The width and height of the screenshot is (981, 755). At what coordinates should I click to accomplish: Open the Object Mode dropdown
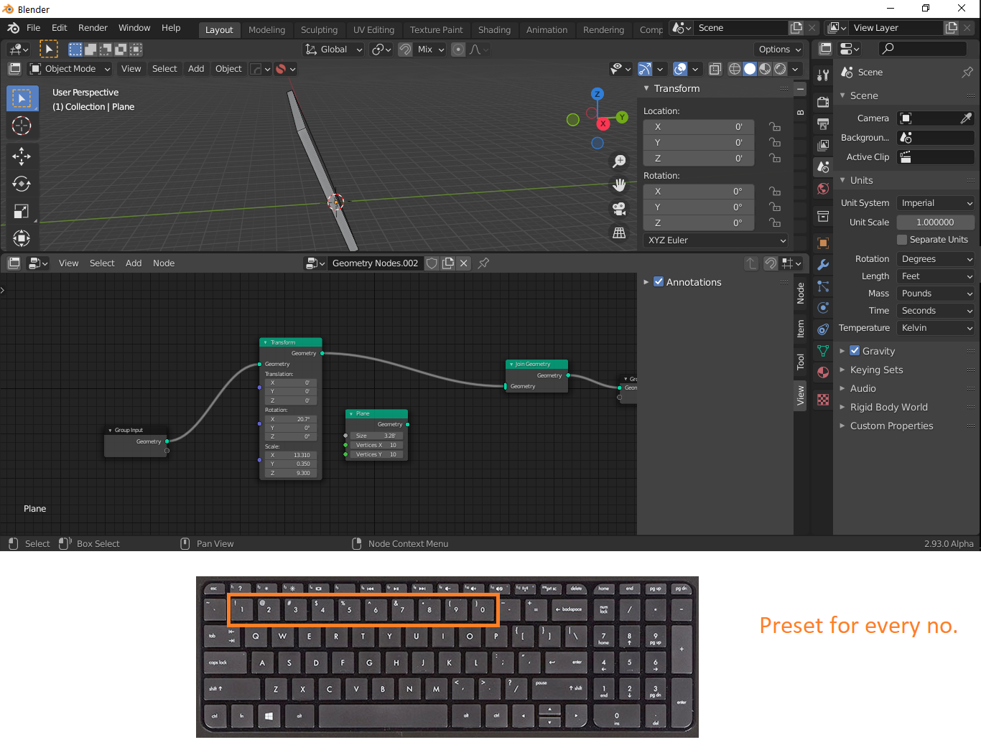[70, 69]
